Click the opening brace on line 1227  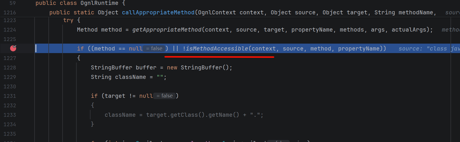coord(79,58)
